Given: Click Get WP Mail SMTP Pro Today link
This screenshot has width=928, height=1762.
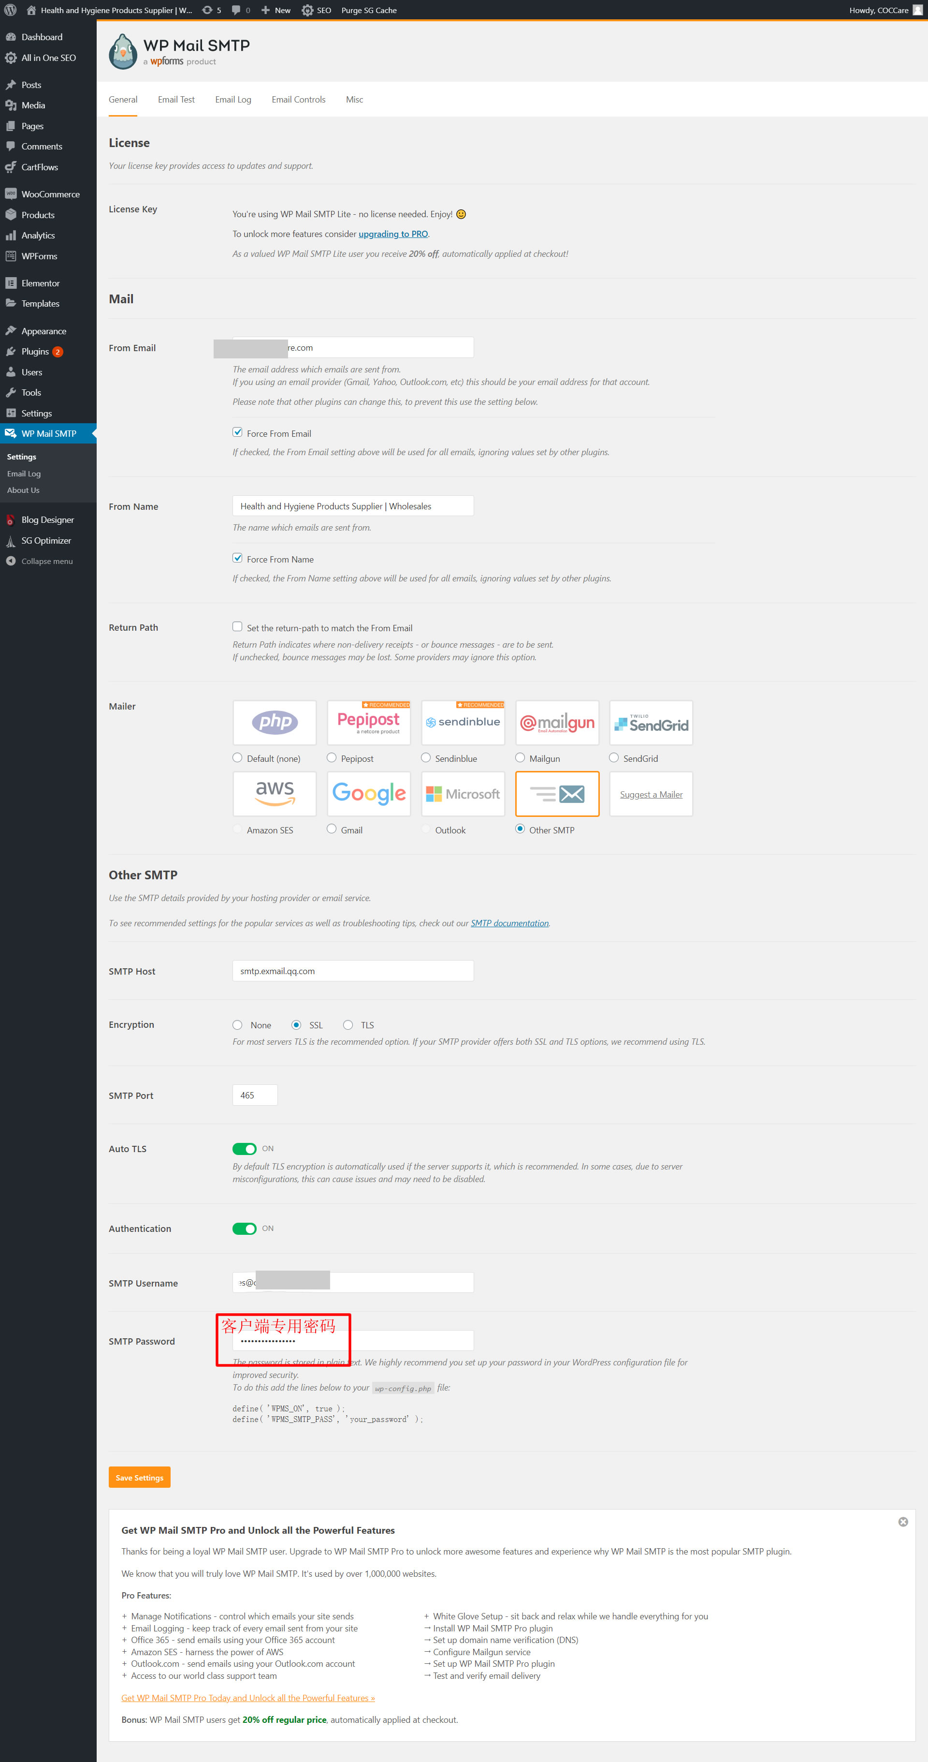Looking at the screenshot, I should pos(248,1698).
